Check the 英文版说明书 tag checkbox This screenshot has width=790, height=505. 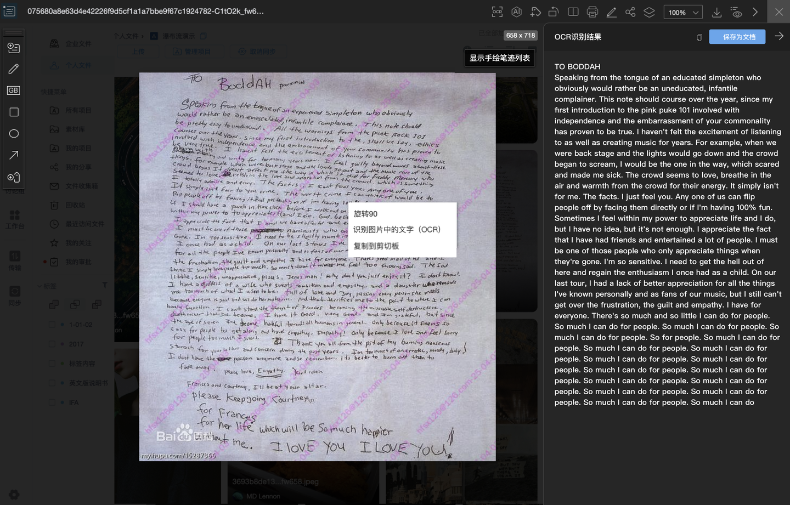[x=52, y=383]
